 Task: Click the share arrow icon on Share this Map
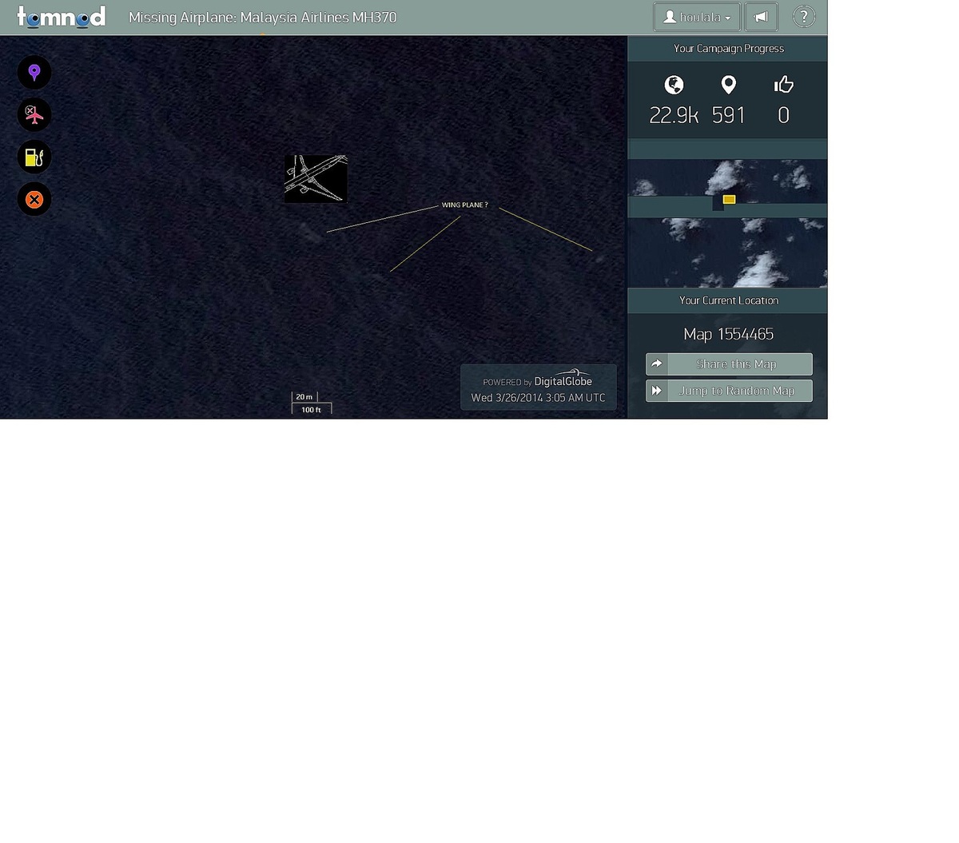657,364
